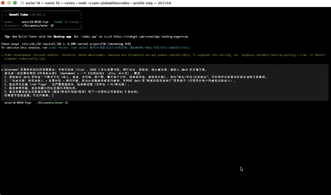Viewport: 331px width, 195px height.
Task: Click the '>_' prompt icon beside OpenAI Codex
Action: pyautogui.click(x=6, y=15)
